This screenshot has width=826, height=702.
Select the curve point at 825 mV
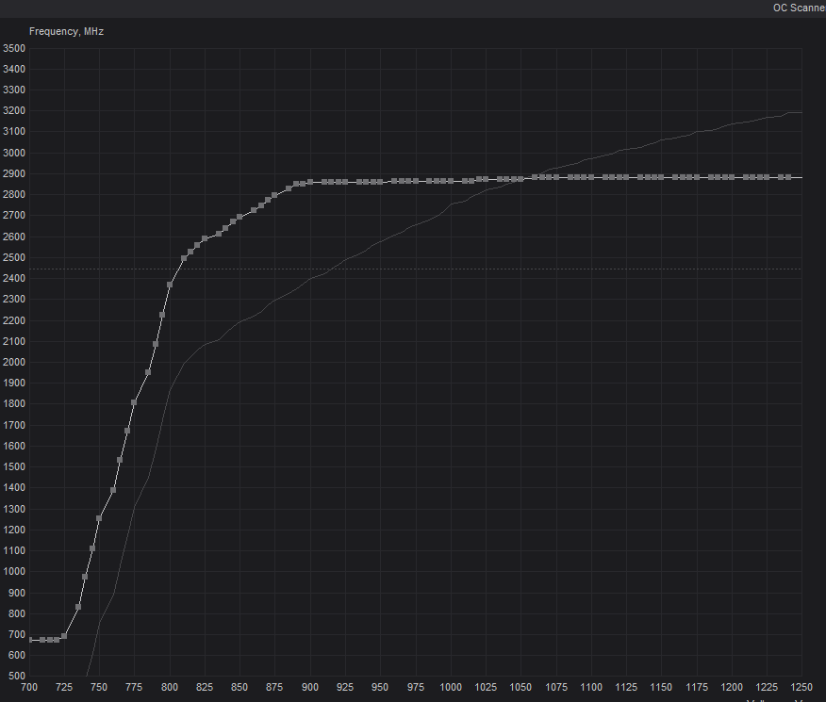click(205, 239)
